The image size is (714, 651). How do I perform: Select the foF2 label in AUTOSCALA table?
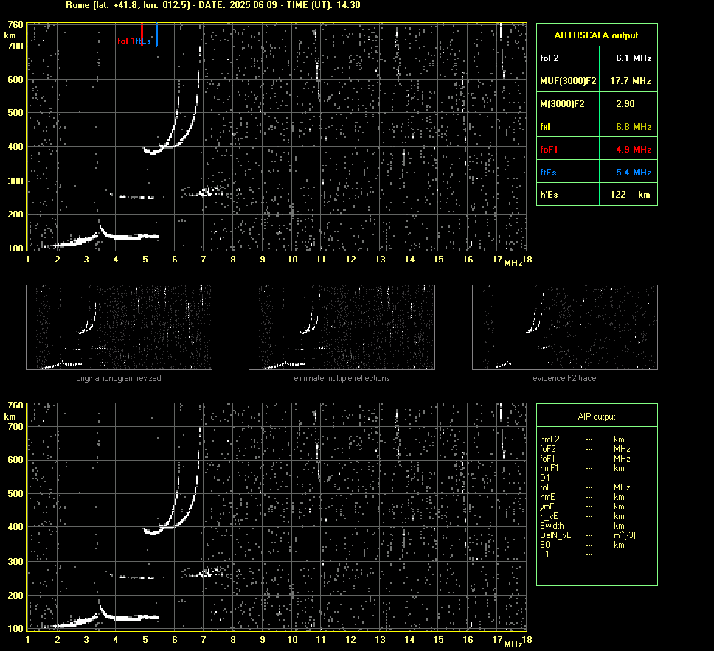(x=550, y=58)
